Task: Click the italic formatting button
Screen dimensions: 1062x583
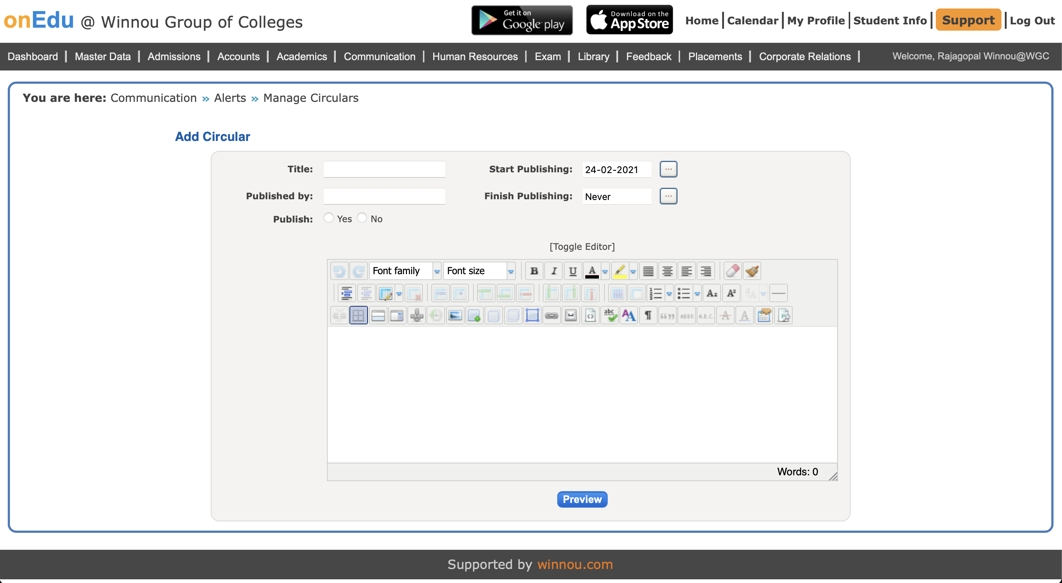Action: pyautogui.click(x=554, y=271)
